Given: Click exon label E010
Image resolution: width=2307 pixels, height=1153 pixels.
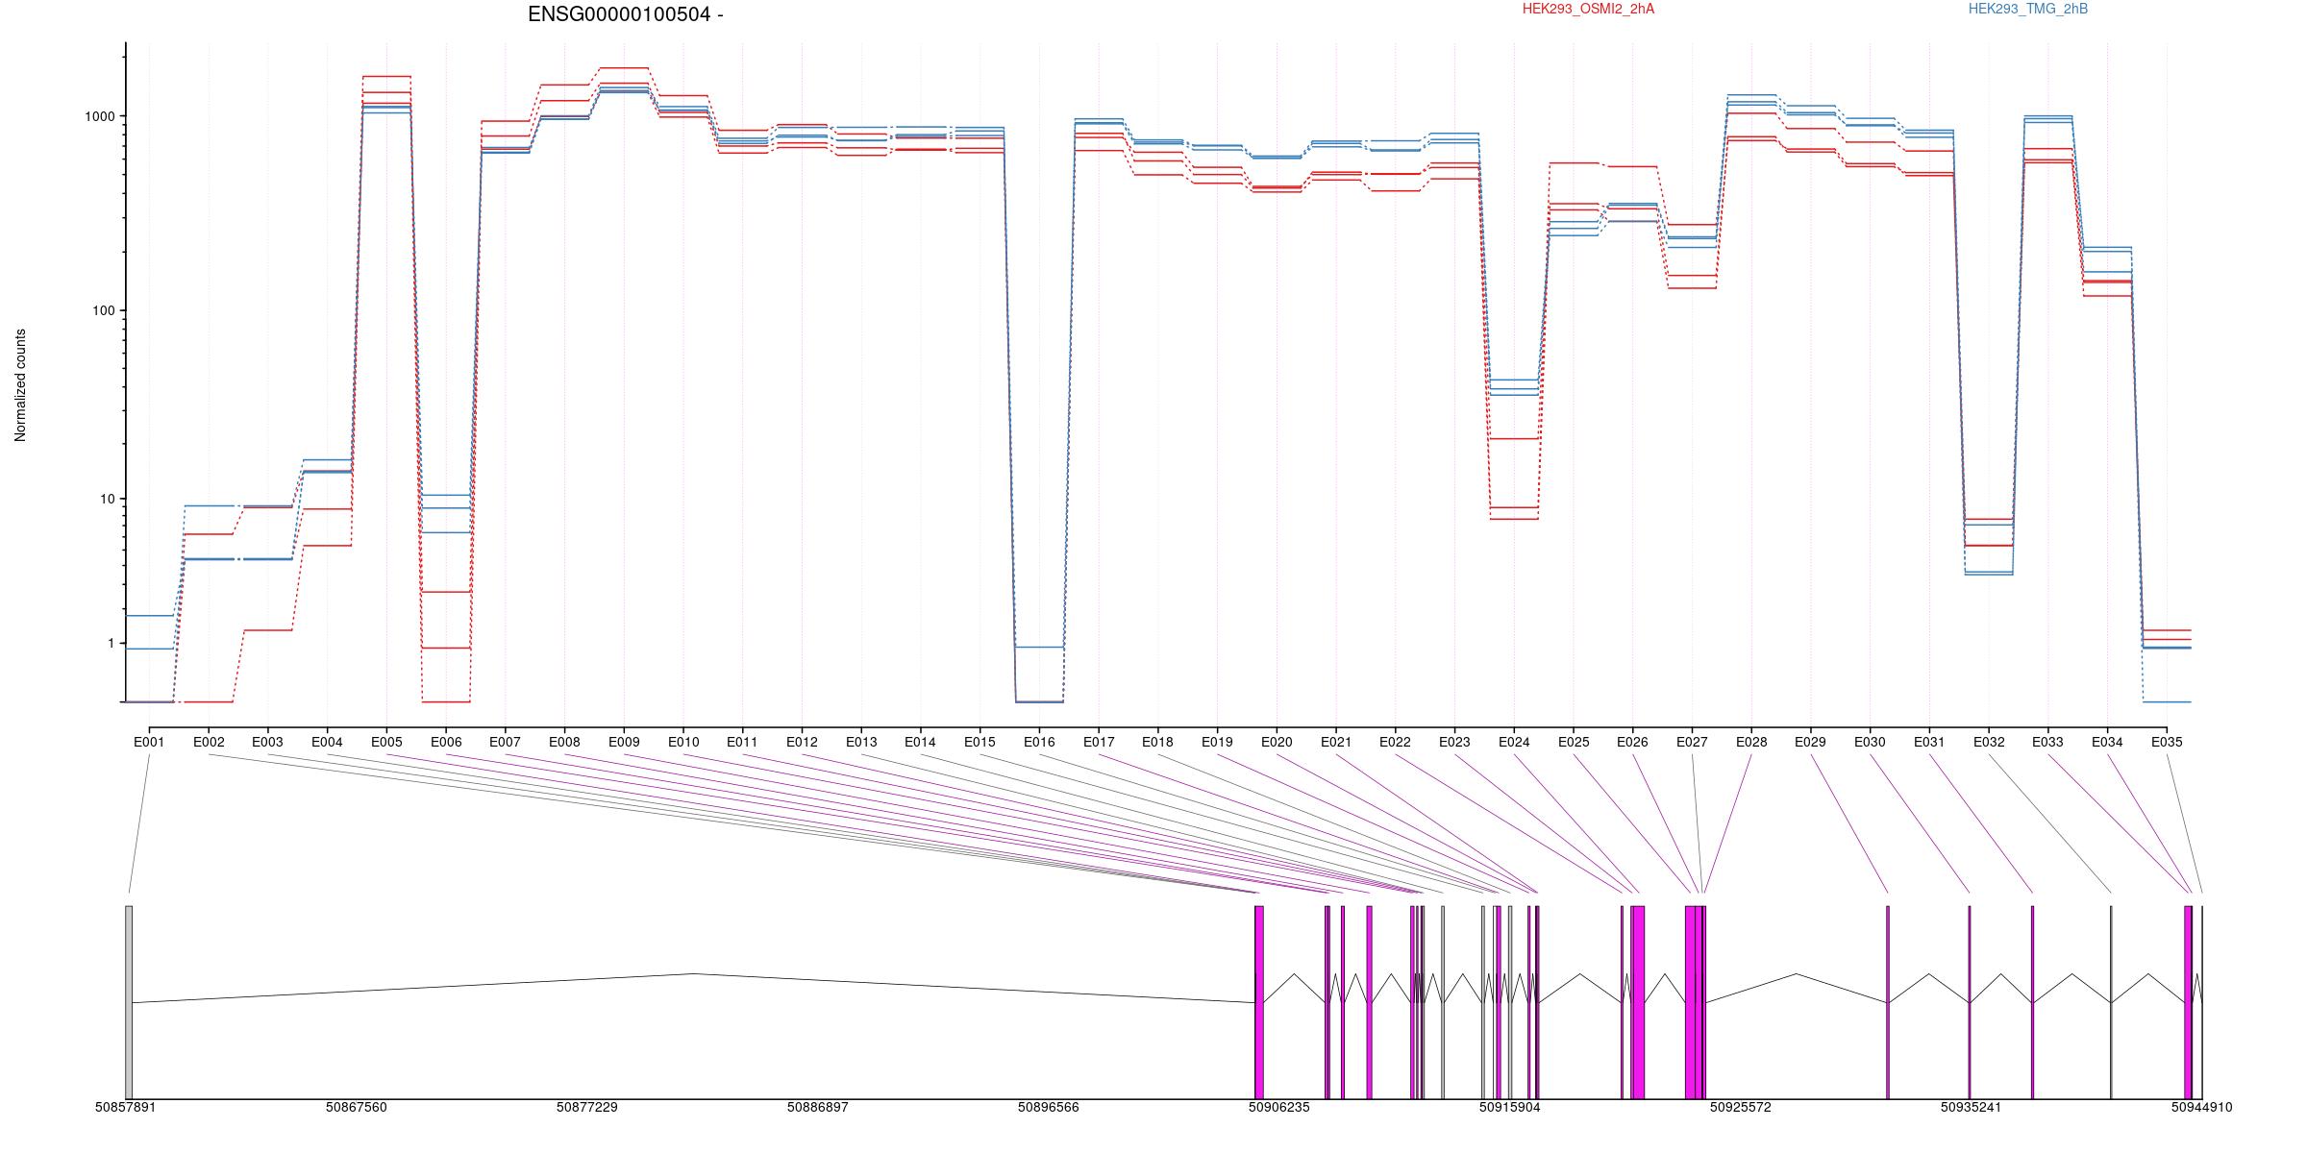Looking at the screenshot, I should [683, 742].
